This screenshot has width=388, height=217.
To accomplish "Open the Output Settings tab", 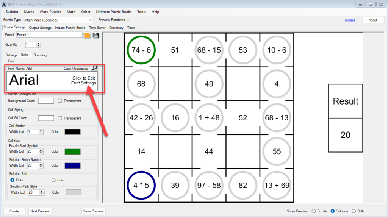I will tap(40, 28).
